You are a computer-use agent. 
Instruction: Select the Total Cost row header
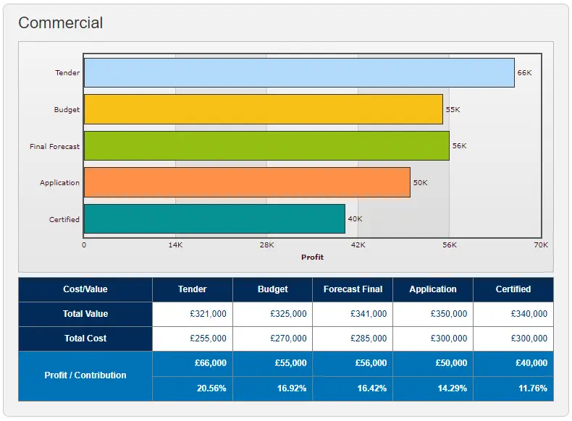click(85, 339)
